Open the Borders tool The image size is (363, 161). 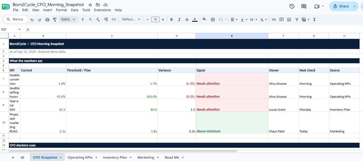click(213, 20)
